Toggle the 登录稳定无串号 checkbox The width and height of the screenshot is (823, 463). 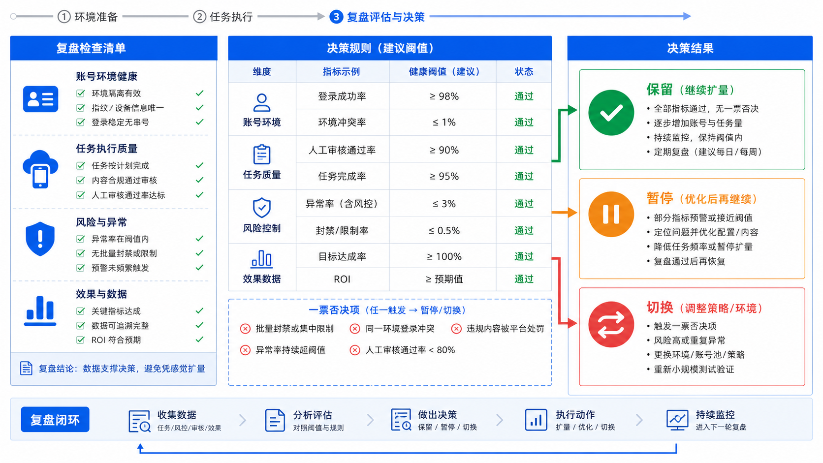coord(80,122)
